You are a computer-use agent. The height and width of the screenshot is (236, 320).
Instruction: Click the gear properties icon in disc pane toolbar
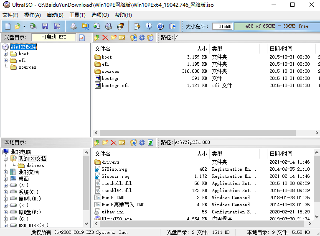142,38
